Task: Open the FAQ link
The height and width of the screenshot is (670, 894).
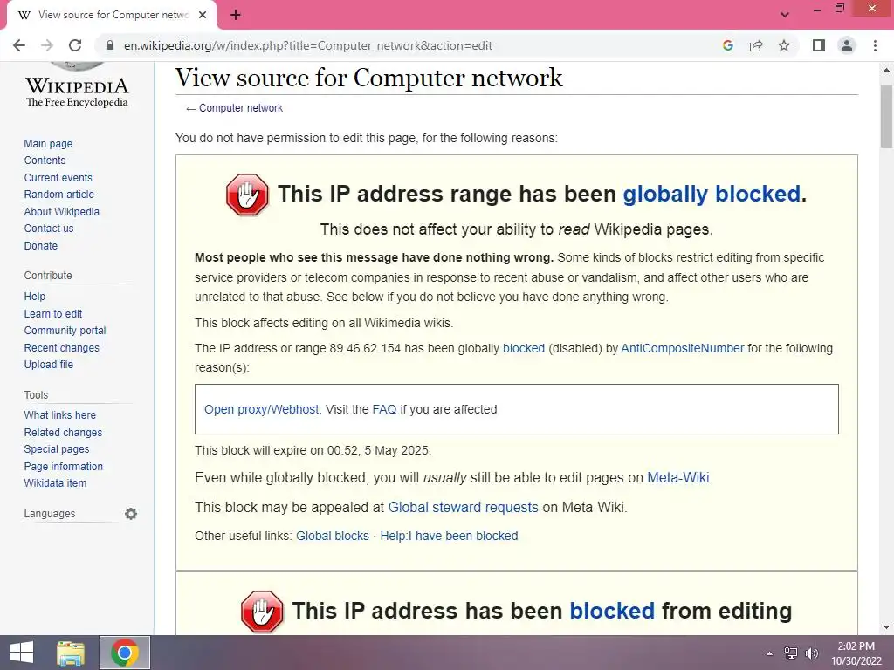Action: tap(384, 409)
